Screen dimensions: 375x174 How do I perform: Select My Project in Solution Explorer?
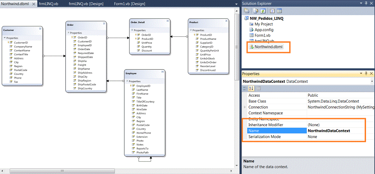[264, 24]
